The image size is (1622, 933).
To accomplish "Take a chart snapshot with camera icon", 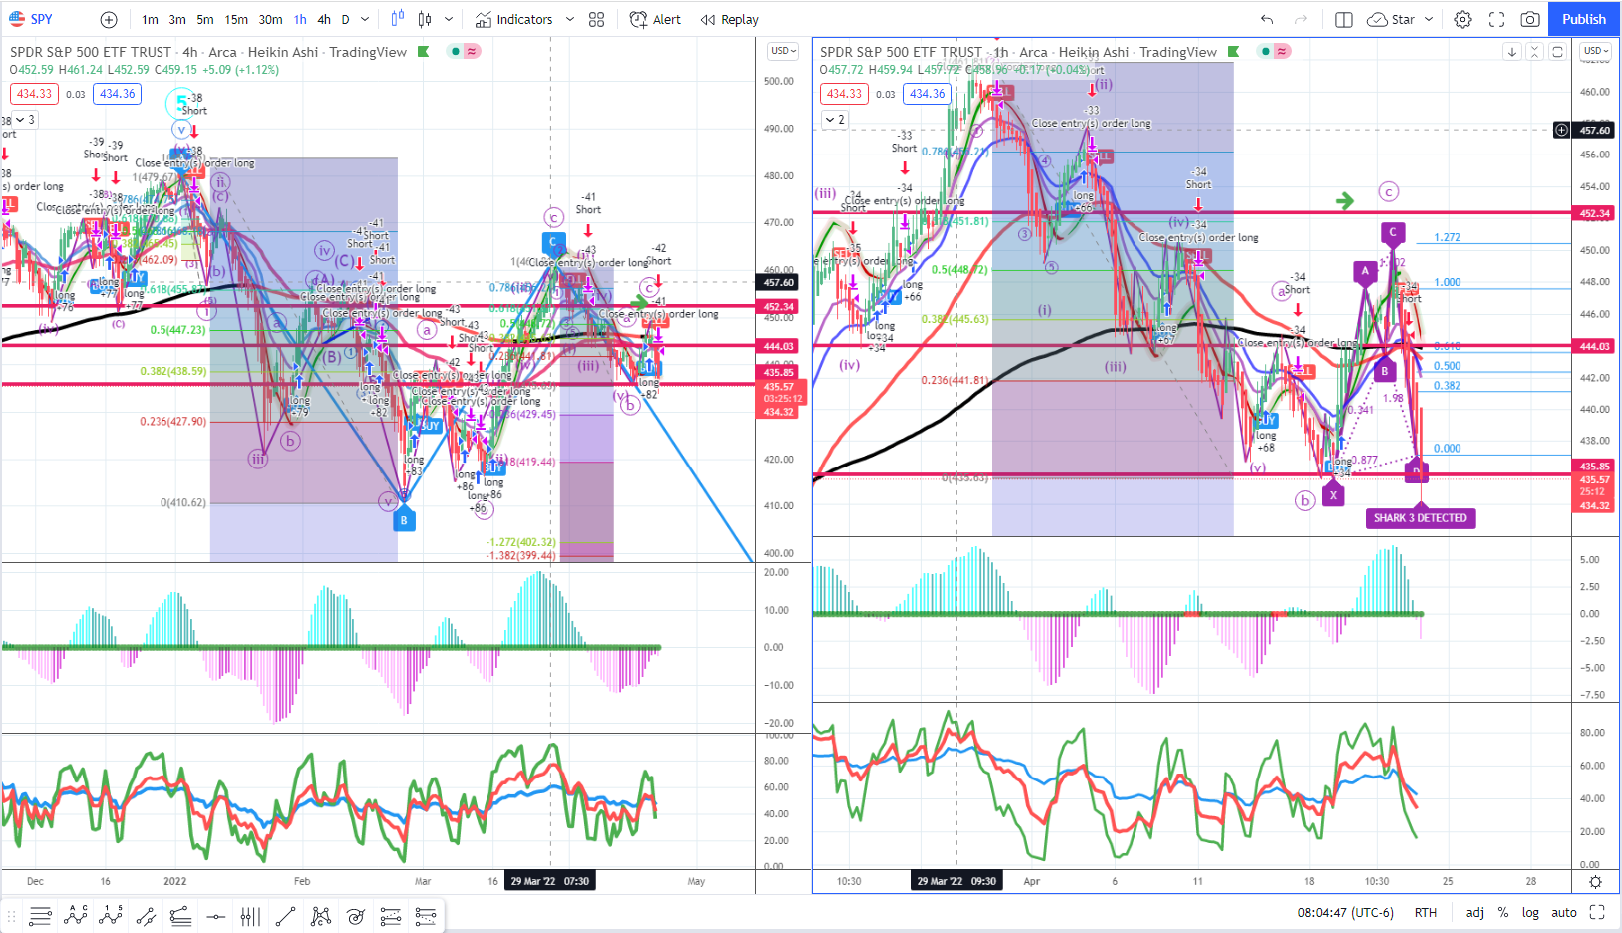I will (1530, 19).
